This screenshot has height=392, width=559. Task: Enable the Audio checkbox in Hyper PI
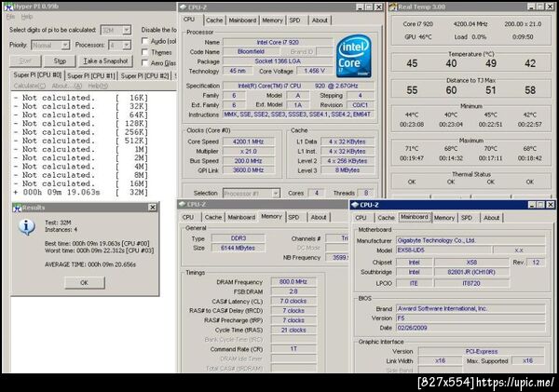(144, 41)
